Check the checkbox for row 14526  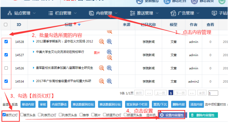6,68
